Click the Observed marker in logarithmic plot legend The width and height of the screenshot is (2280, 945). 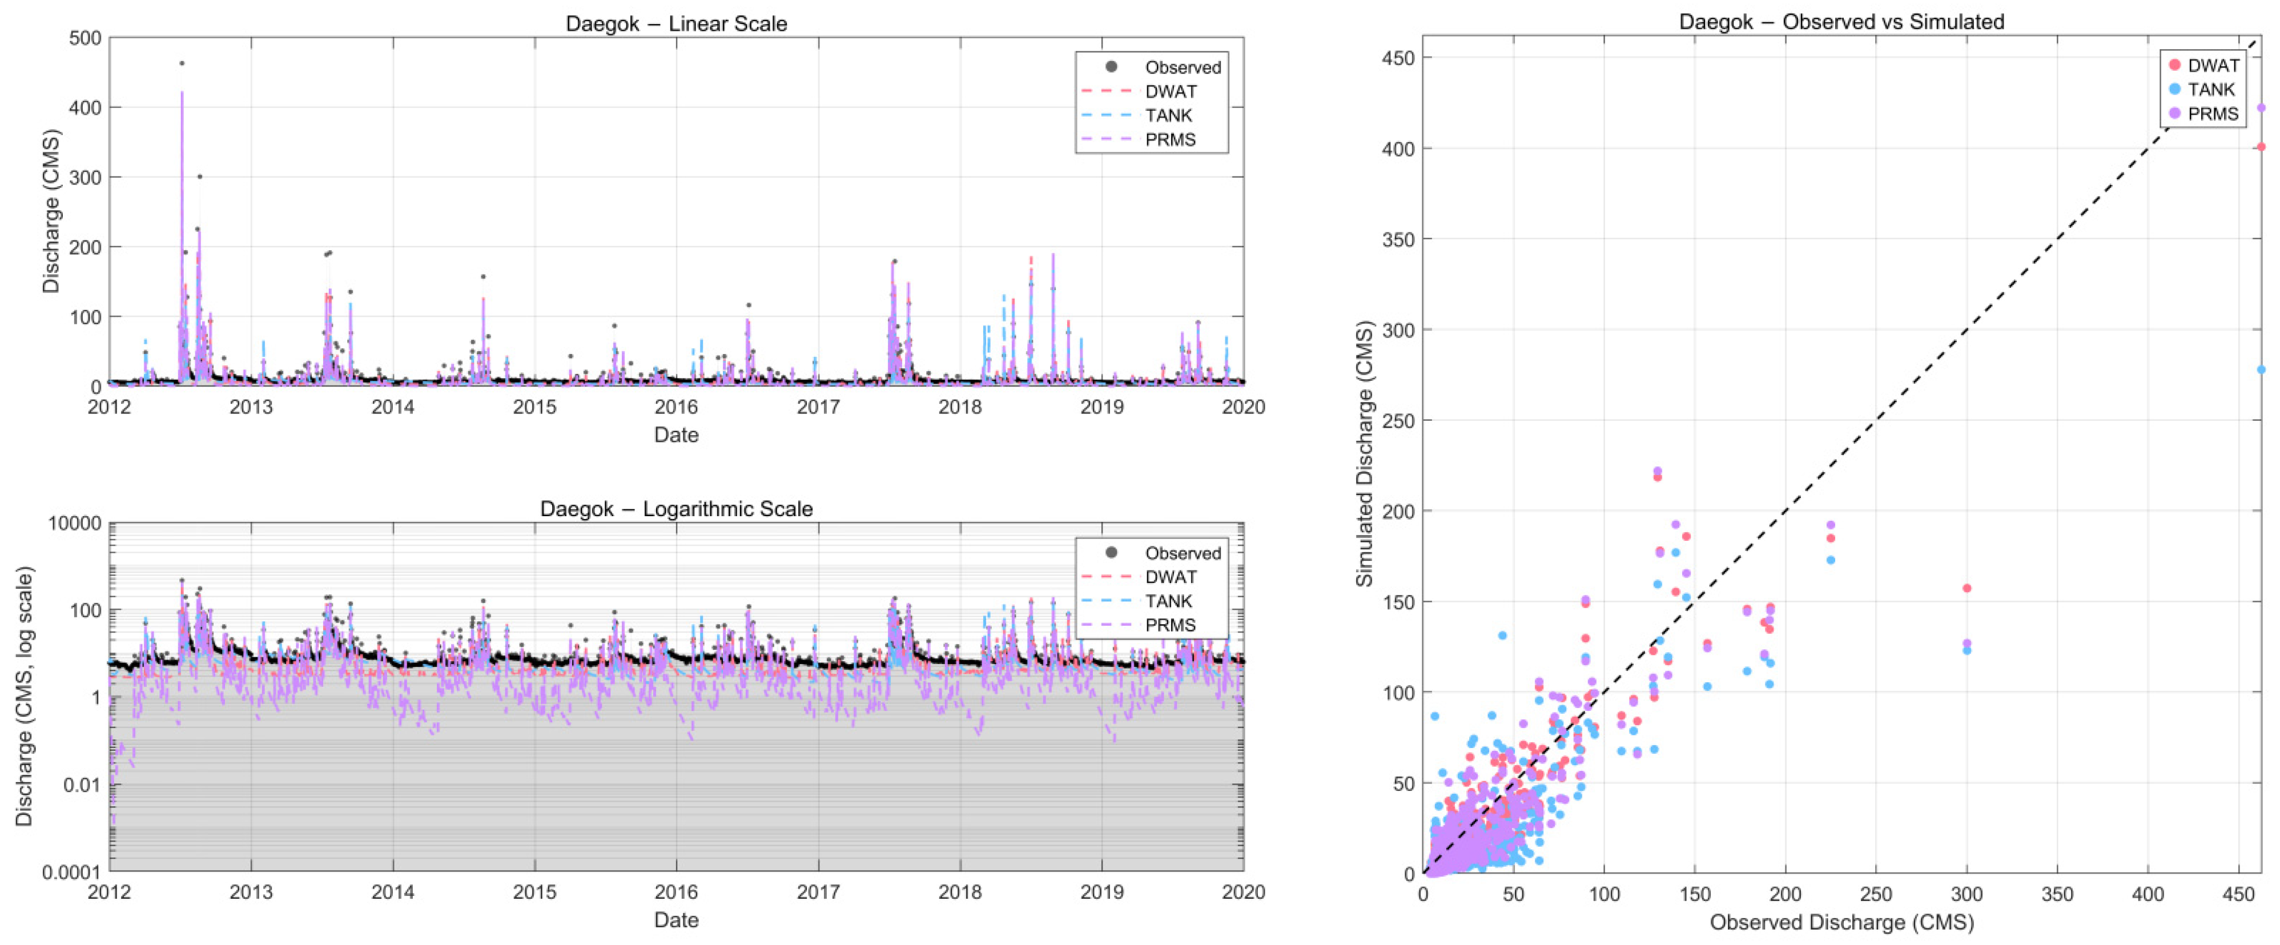[x=1111, y=553]
